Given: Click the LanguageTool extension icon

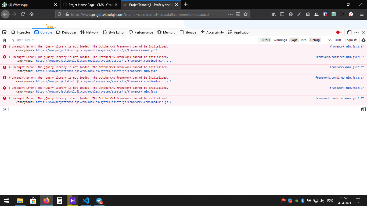Looking at the screenshot, I should point(316,14).
